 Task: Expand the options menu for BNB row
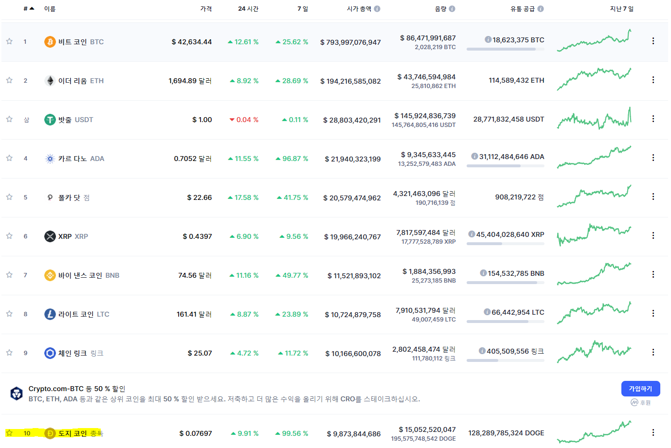(x=653, y=274)
